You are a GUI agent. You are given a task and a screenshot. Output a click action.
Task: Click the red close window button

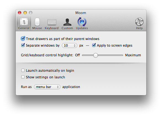pos(20,13)
